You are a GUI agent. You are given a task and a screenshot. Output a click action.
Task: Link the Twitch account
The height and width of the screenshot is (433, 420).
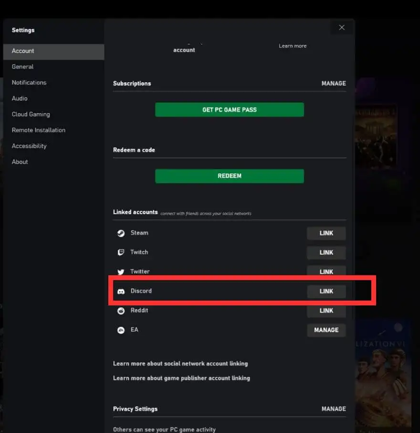pos(326,253)
